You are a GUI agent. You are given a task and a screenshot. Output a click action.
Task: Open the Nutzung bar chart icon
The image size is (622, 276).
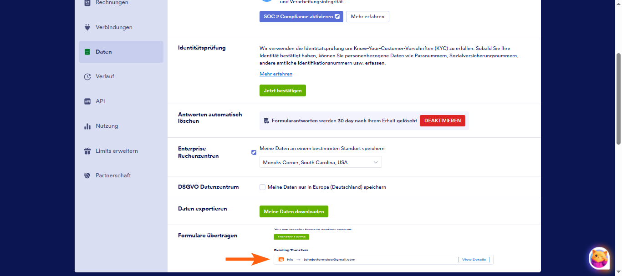coord(87,126)
